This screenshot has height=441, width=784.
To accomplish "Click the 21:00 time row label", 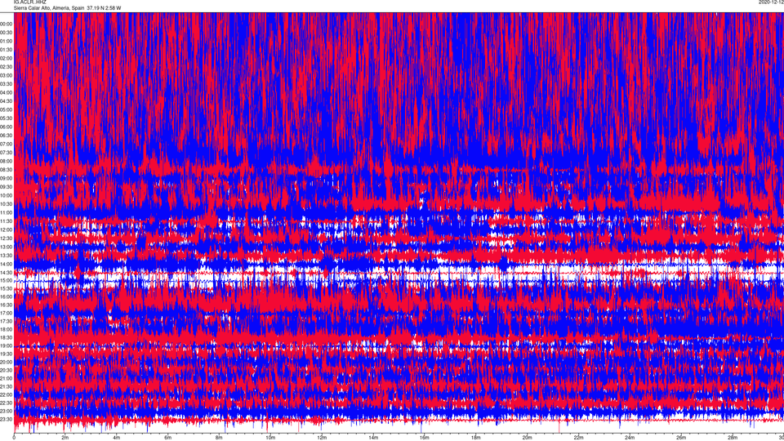I will coord(7,378).
